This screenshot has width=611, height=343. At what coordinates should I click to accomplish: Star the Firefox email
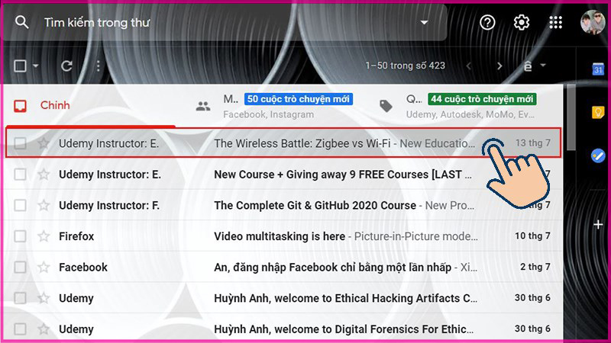[x=44, y=236]
